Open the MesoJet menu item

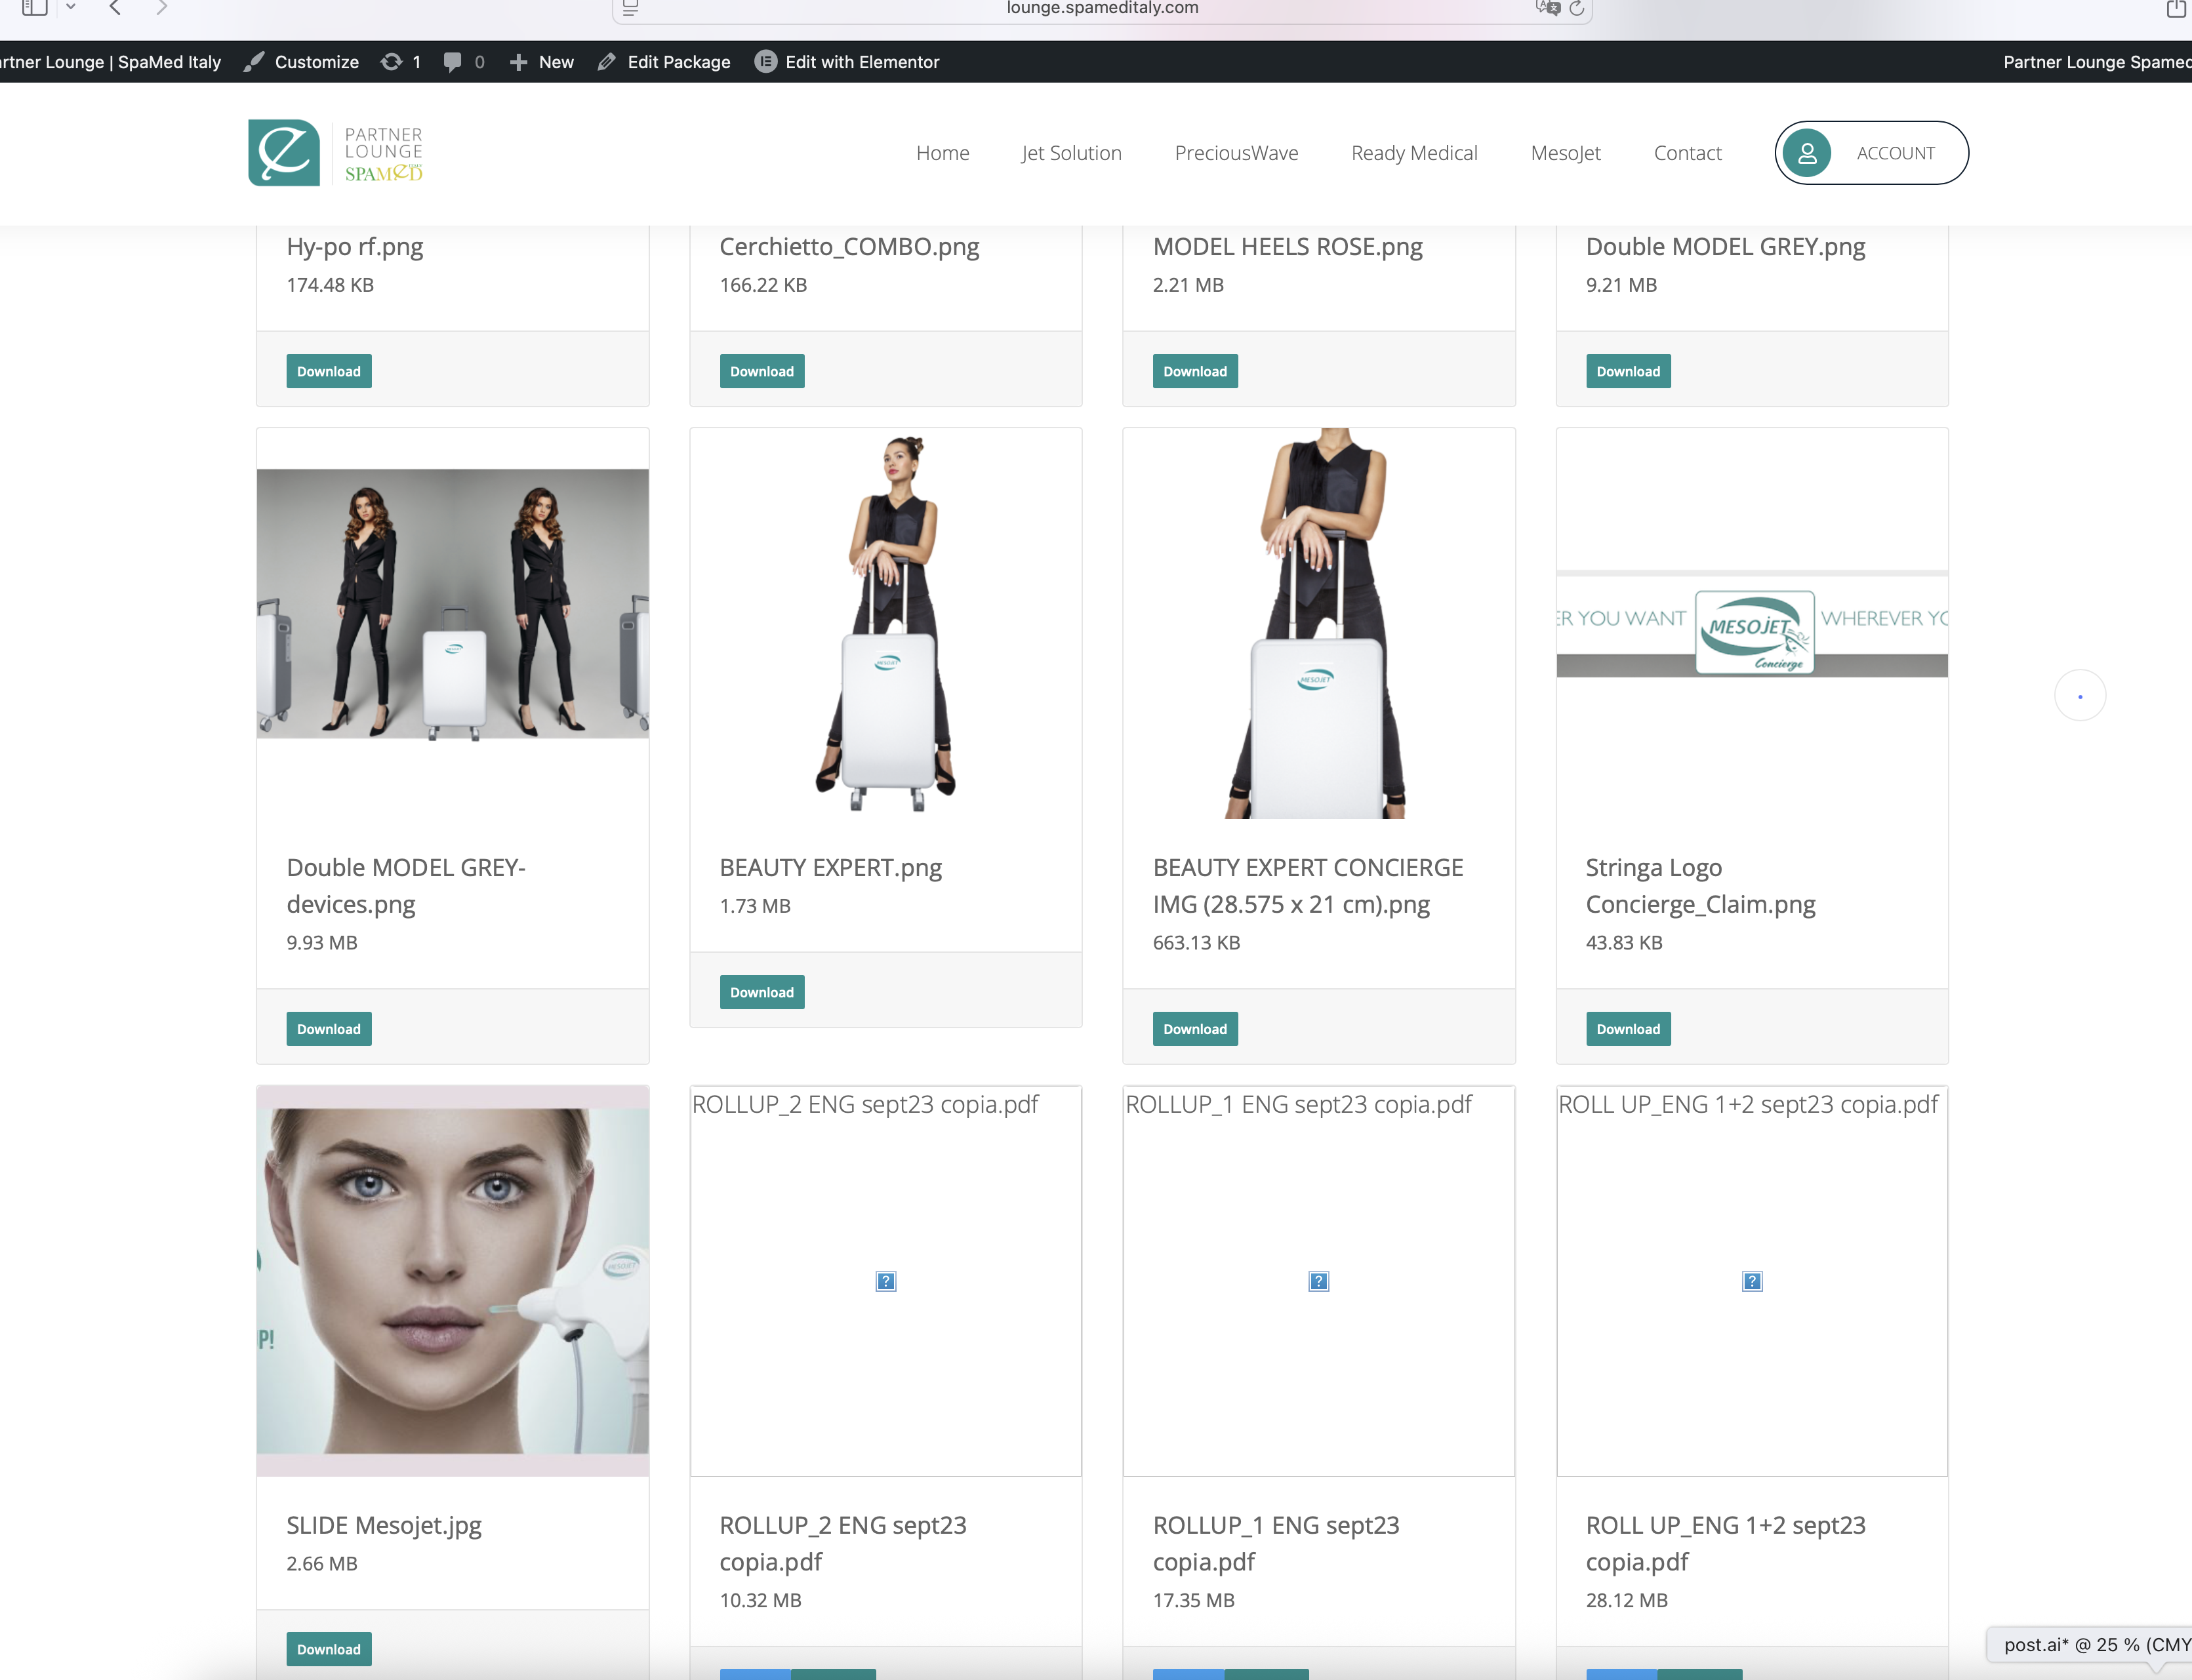click(x=1565, y=153)
